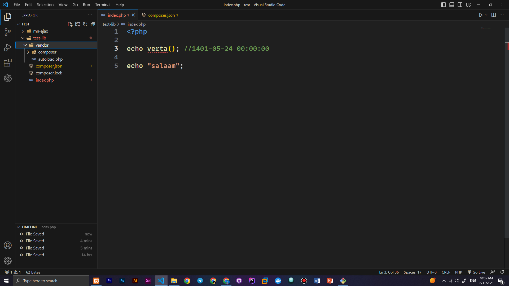Customize the editor layout

[468, 5]
